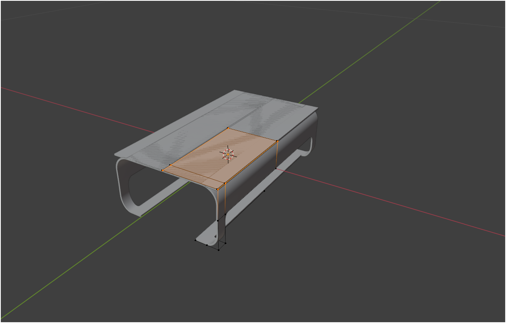The height and width of the screenshot is (323, 506).
Task: Click the orange vertex at the right corner of the selected face
Action: point(278,141)
